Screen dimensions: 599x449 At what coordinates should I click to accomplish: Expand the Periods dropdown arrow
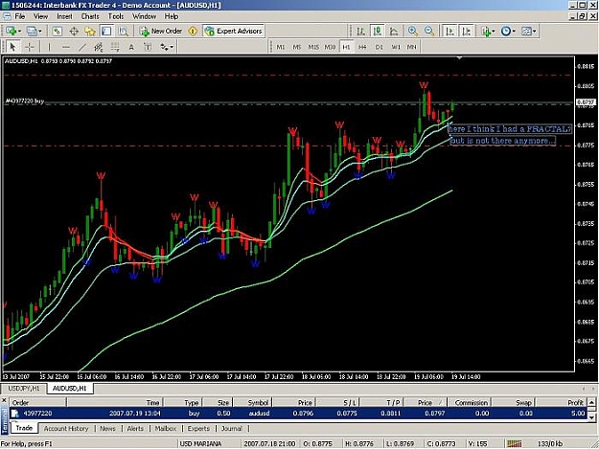[x=514, y=31]
